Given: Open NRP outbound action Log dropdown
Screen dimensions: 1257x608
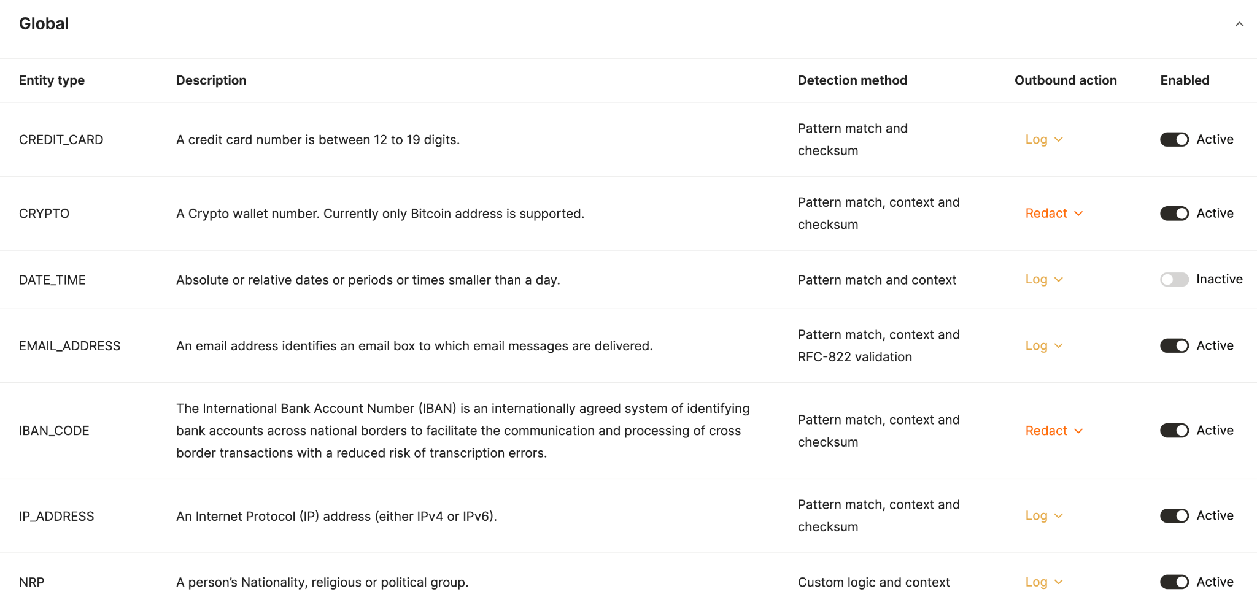Looking at the screenshot, I should coord(1044,582).
